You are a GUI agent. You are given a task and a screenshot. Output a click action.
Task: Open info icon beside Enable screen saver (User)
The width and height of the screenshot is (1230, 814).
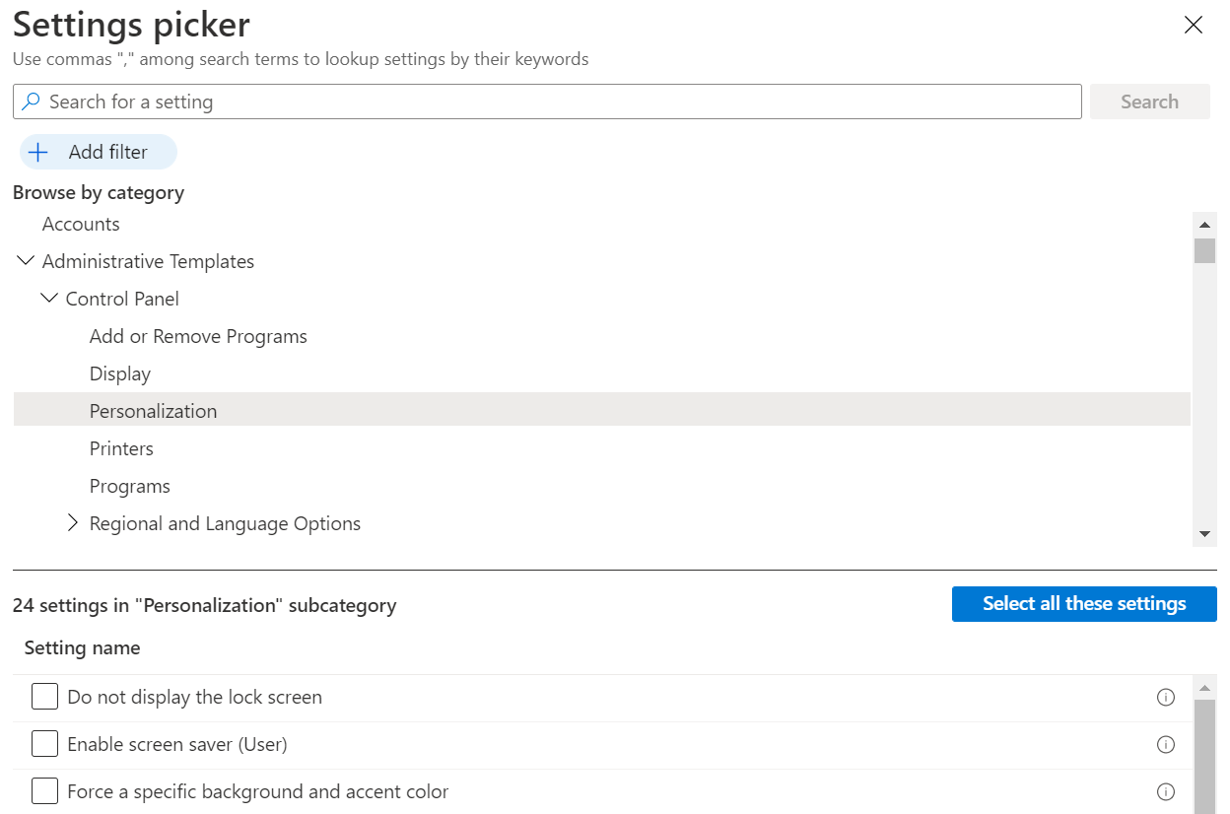click(x=1165, y=745)
